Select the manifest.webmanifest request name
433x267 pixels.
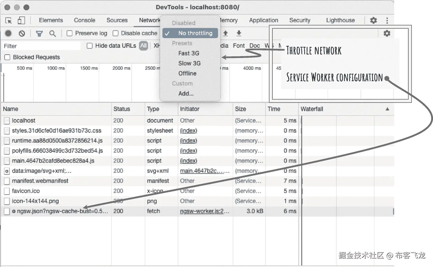point(40,181)
